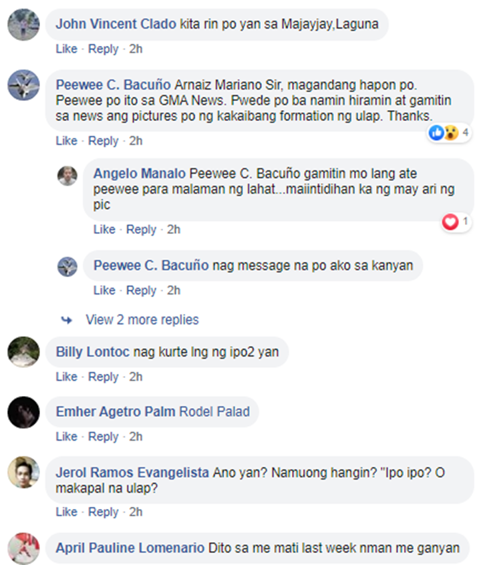
Task: Open Billy Lontoc's profile name link
Action: 93,352
